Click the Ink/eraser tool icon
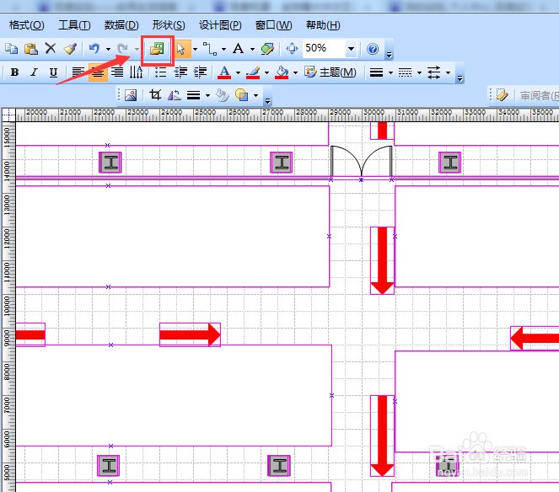This screenshot has width=559, height=492. coord(267,49)
